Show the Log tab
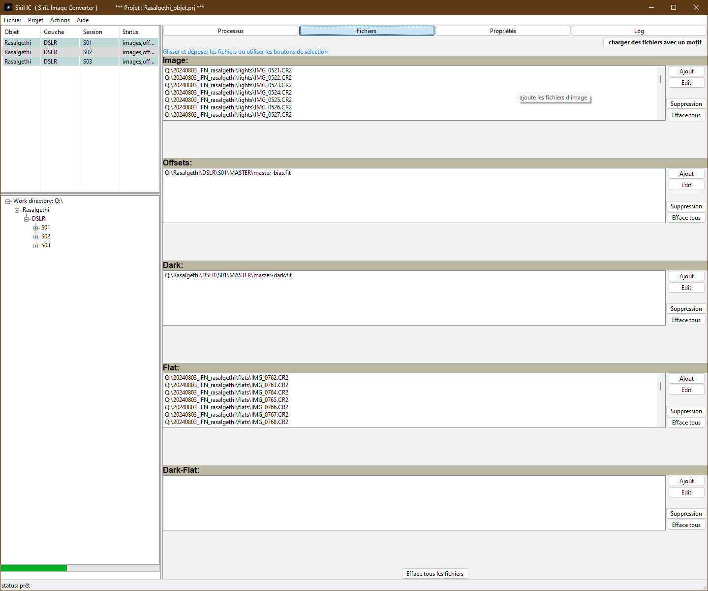The height and width of the screenshot is (591, 708). (639, 31)
